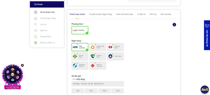Open Nhật ký nhiệm vụ icon
The height and width of the screenshot is (95, 210).
tap(36, 43)
